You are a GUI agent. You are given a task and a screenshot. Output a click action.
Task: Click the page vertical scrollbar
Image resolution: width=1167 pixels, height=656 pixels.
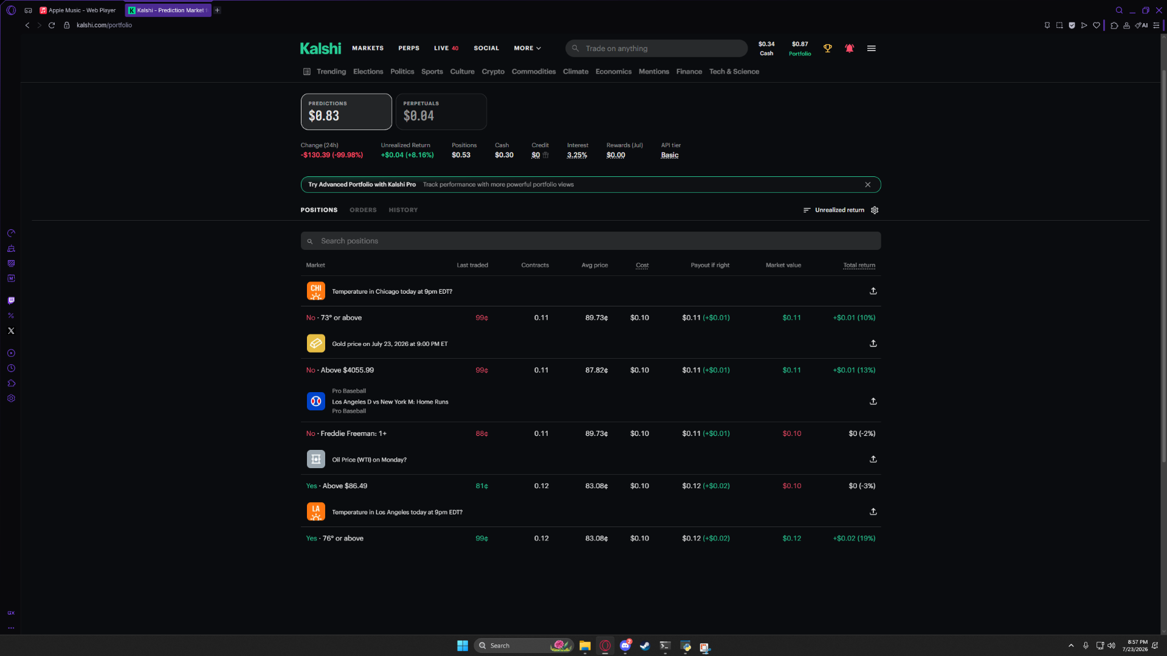(x=1164, y=268)
